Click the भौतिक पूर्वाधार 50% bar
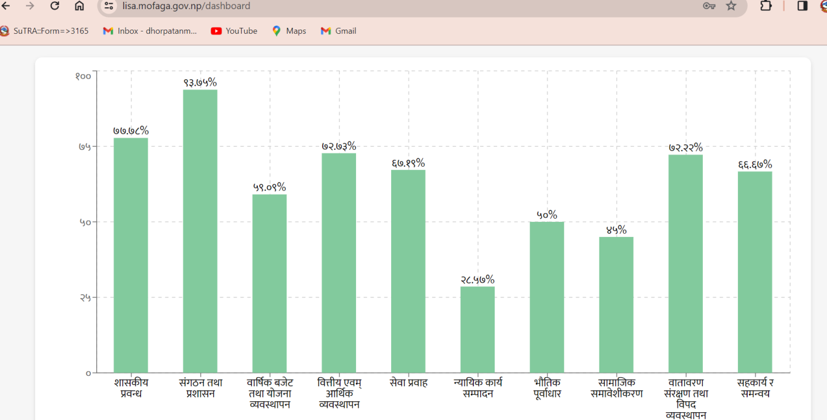Image resolution: width=827 pixels, height=420 pixels. click(x=547, y=297)
